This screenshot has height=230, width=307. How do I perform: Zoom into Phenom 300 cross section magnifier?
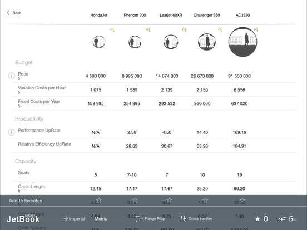tap(148, 30)
